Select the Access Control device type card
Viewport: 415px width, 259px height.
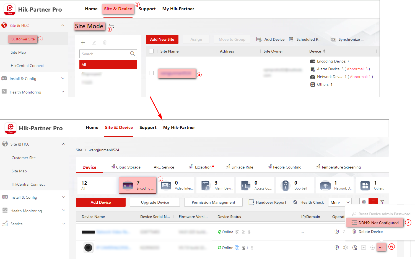255,185
